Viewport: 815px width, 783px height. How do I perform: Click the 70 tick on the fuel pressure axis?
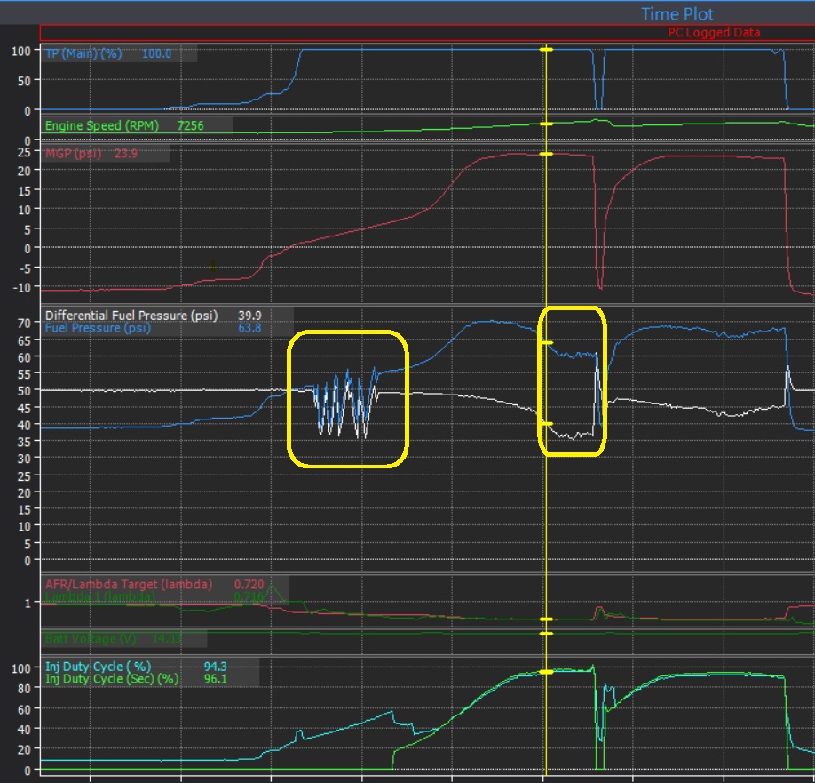point(24,324)
